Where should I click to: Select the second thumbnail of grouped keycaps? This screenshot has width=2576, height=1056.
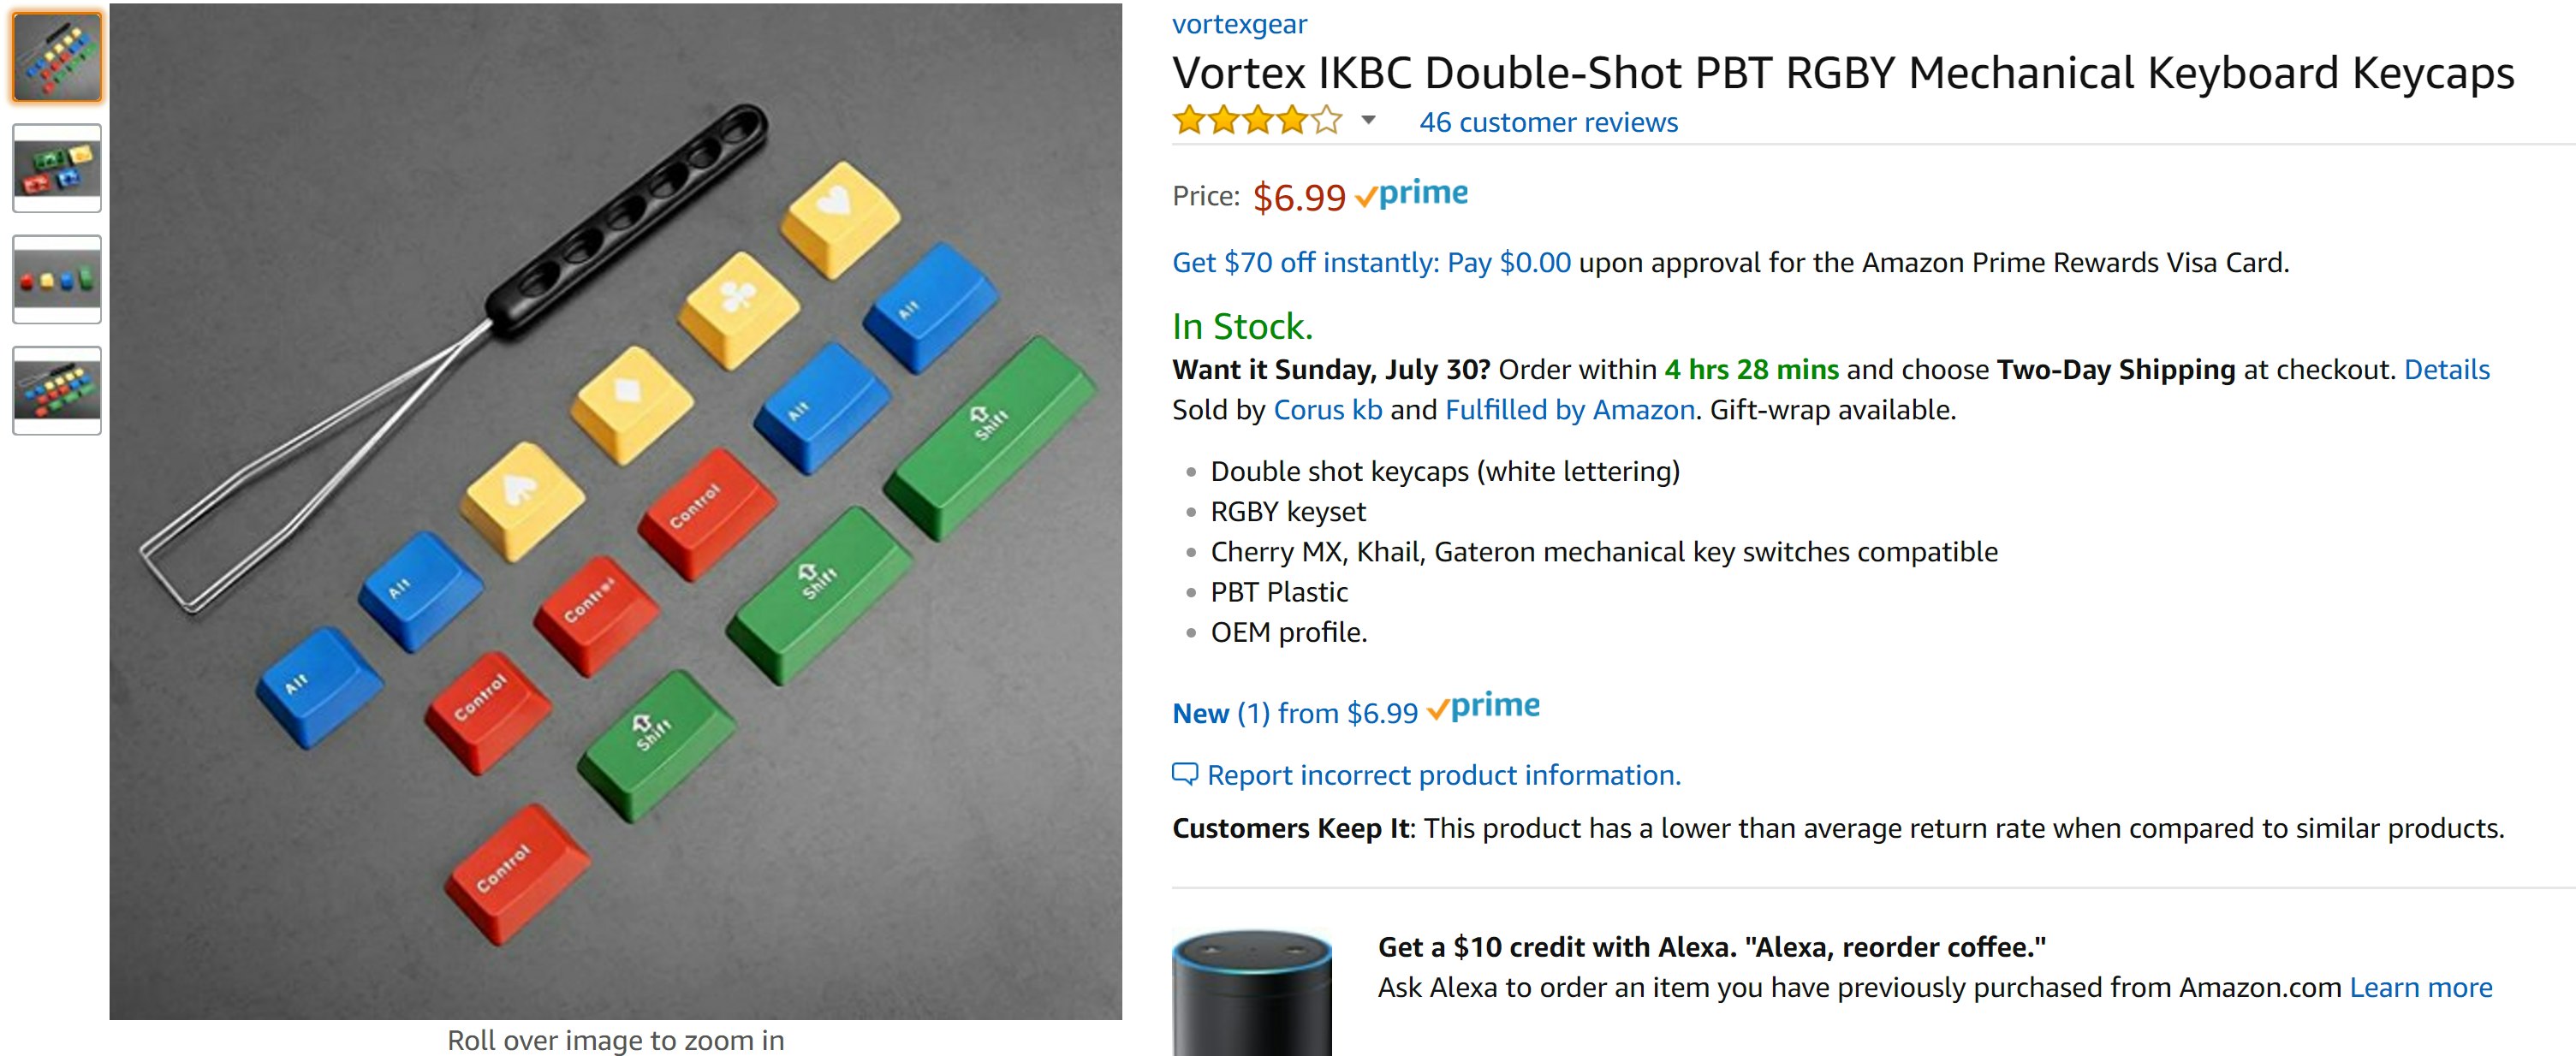point(57,168)
